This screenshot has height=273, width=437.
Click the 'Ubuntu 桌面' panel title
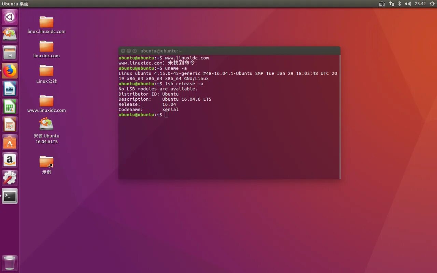[15, 4]
